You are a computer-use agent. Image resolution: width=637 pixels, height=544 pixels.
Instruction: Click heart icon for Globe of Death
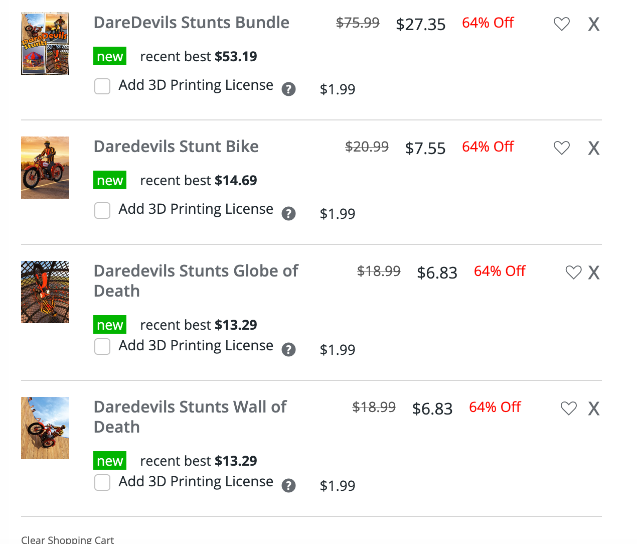pyautogui.click(x=573, y=273)
